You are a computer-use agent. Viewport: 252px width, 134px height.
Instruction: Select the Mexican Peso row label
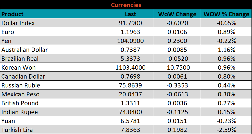pyautogui.click(x=20, y=94)
